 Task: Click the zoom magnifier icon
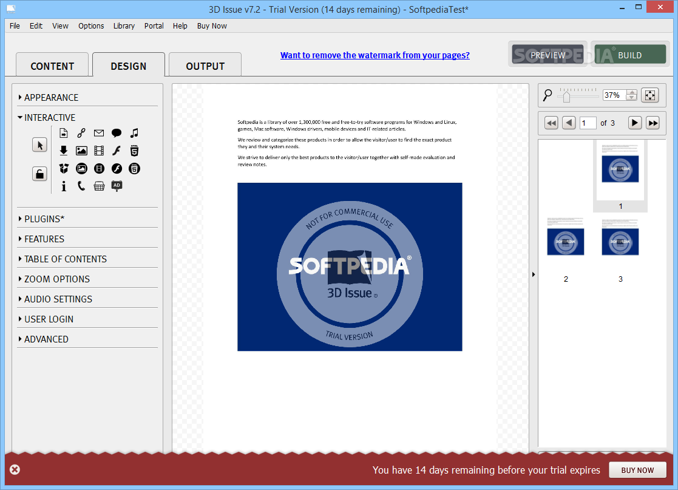tap(547, 95)
